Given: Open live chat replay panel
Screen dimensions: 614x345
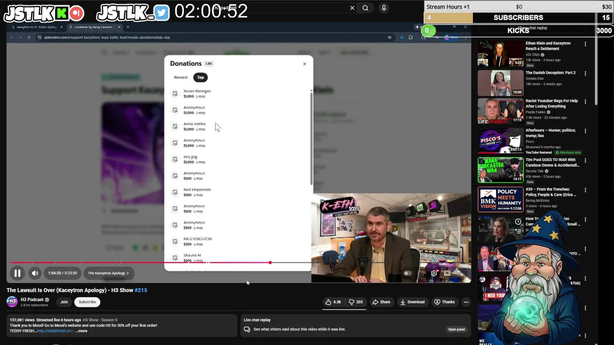Looking at the screenshot, I should click(x=456, y=329).
